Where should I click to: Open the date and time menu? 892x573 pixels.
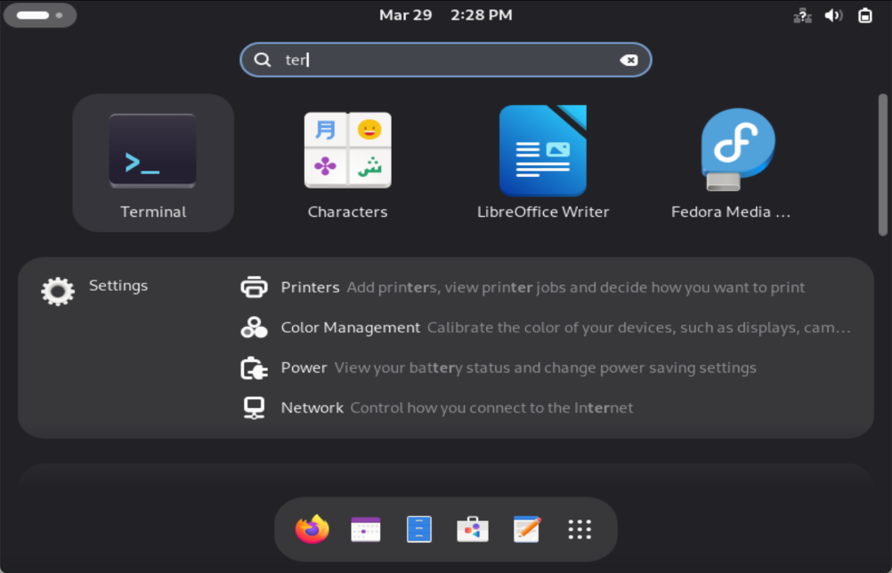[446, 15]
